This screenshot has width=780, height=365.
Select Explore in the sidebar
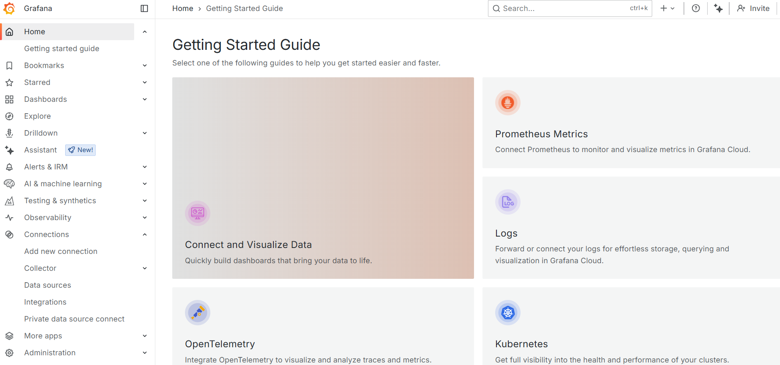(x=38, y=116)
